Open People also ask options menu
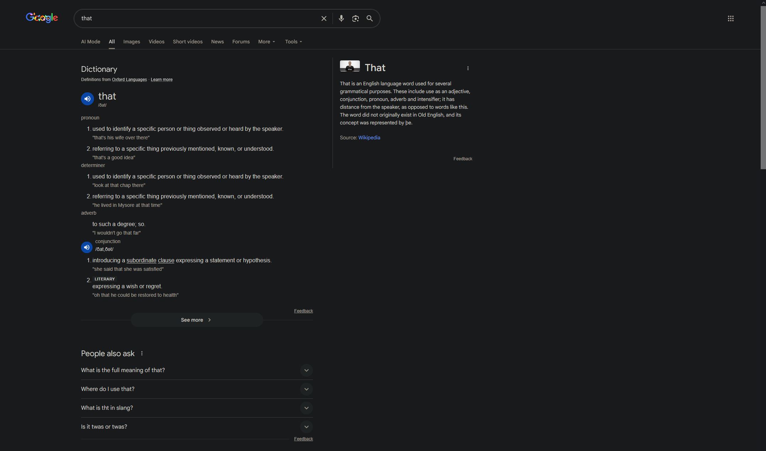 pyautogui.click(x=142, y=353)
